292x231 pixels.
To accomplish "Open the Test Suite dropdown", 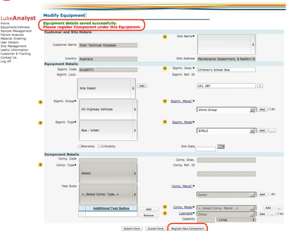I will pos(108,194).
